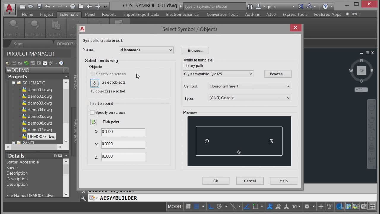Toggle ortho mode icon in status bar
Screen dimensions: 380x214
(x=210, y=206)
